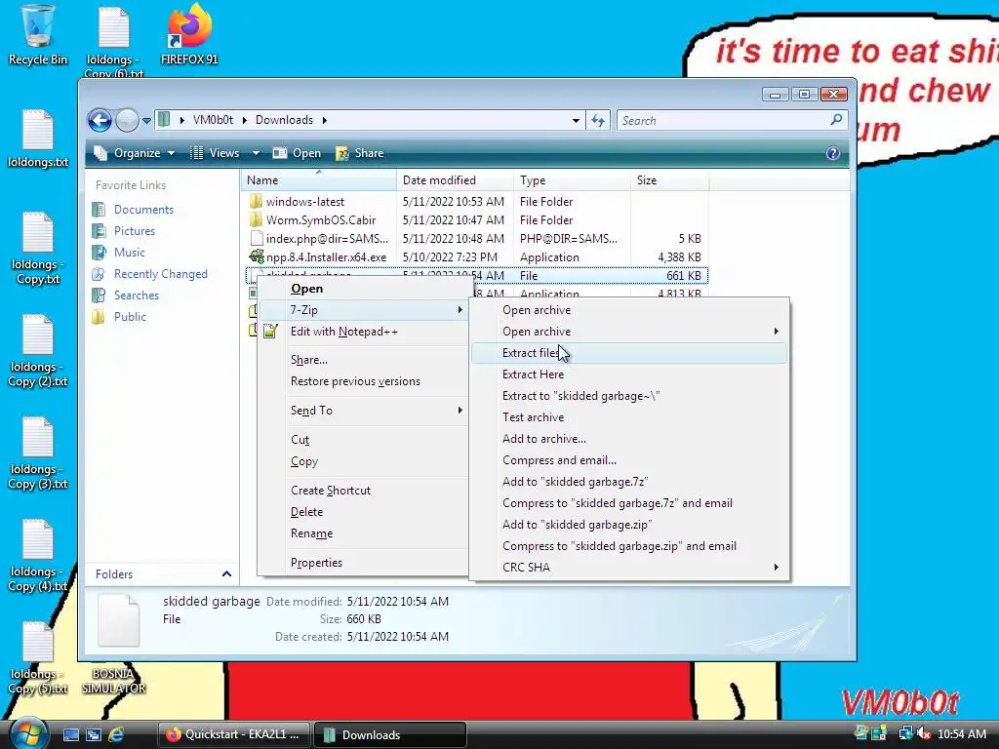Viewport: 999px width, 749px height.
Task: Choose Delete from context menu
Action: tap(363, 511)
